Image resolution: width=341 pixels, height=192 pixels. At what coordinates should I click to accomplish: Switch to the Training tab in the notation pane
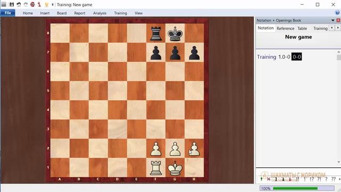click(320, 28)
